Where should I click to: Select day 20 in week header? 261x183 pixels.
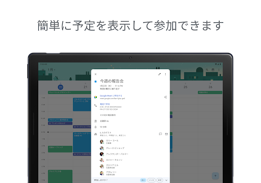click(x=61, y=87)
